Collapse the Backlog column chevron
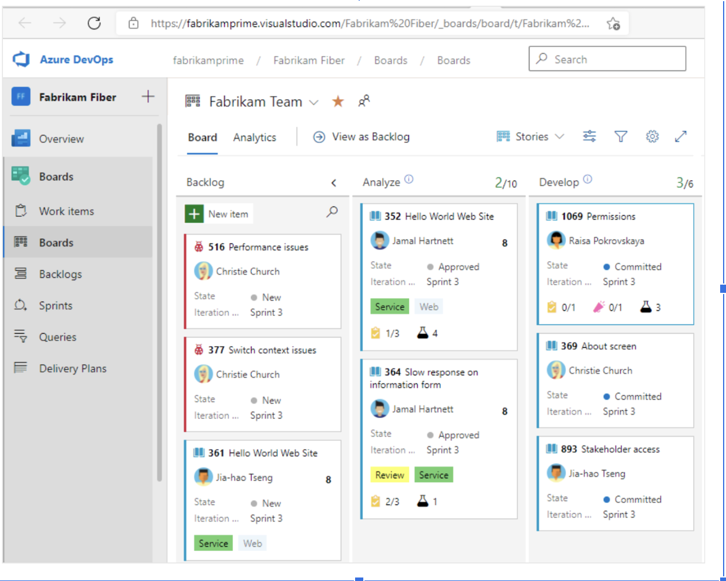 tap(333, 182)
